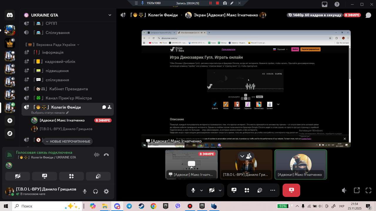Open Telegram from the taskbar
This screenshot has width=376, height=211.
129,206
